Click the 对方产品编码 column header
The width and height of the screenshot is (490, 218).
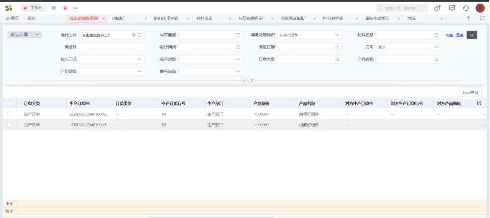coord(448,104)
